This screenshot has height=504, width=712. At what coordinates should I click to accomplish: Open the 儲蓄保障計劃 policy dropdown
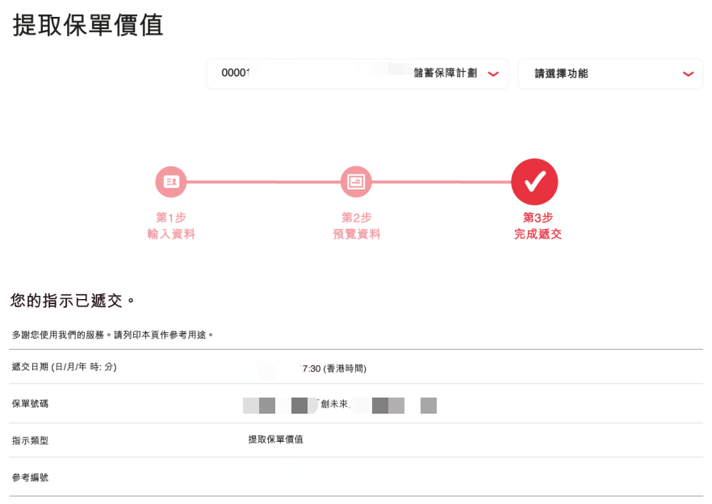coord(357,73)
